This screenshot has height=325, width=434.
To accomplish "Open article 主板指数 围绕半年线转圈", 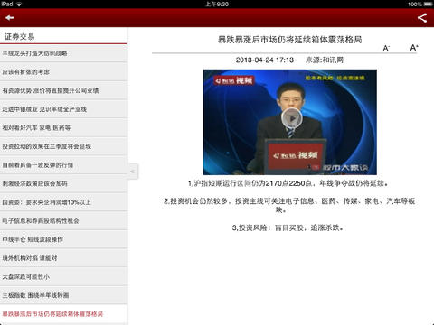I will (x=63, y=295).
